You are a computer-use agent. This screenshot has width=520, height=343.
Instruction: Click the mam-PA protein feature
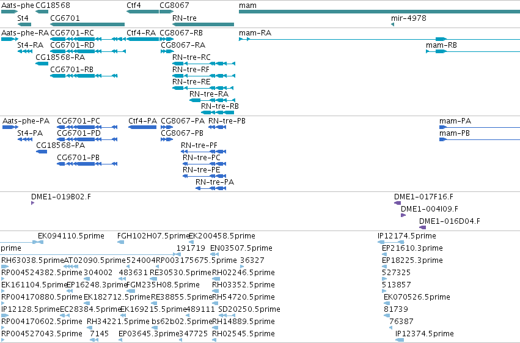[x=480, y=127]
